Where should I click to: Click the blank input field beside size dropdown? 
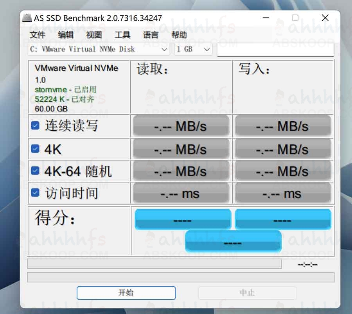[x=276, y=49]
